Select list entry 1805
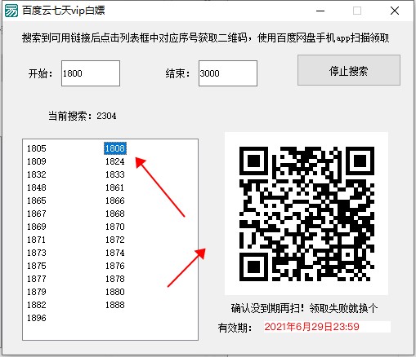Viewport: 416px width, 357px height. (37, 148)
